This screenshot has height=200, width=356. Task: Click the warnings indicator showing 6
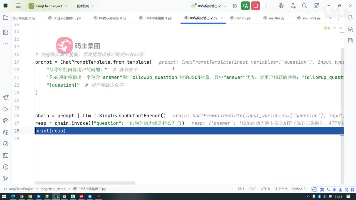coord(327,28)
